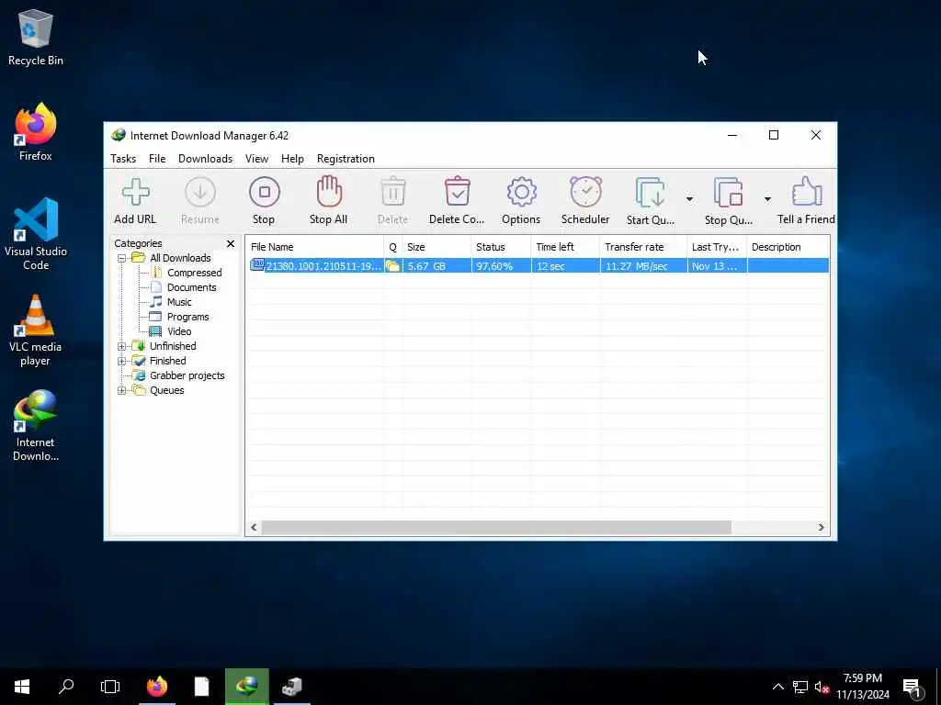Click the Resume toolbar icon
941x705 pixels.
point(199,193)
